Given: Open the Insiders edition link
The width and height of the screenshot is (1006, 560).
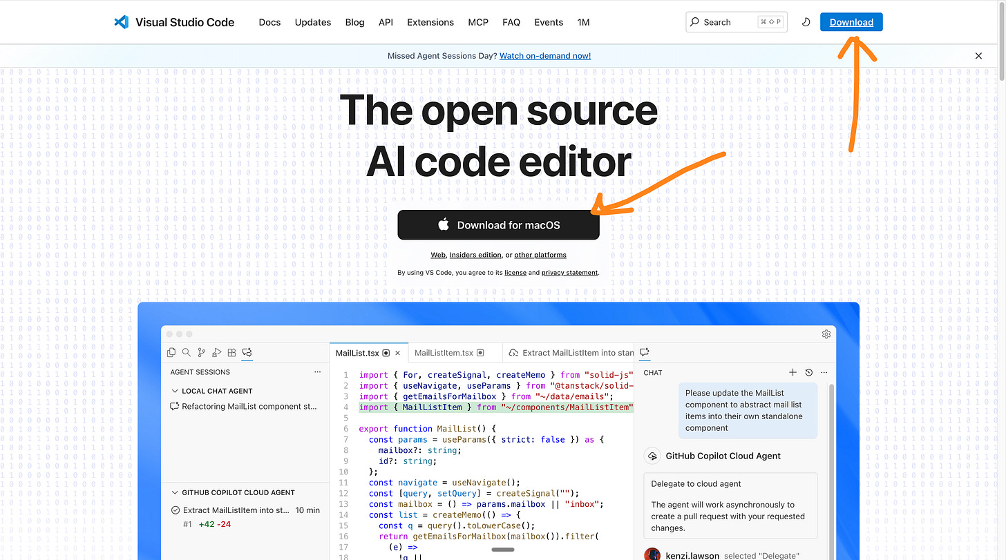Looking at the screenshot, I should tap(475, 255).
